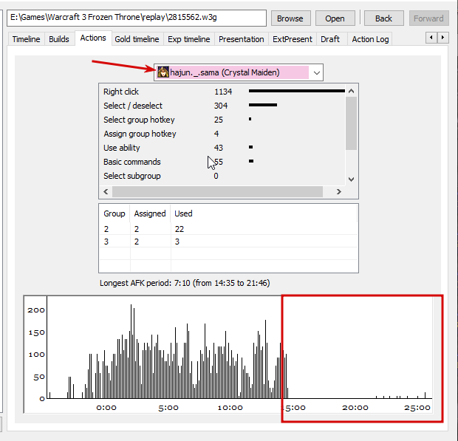
Task: Click the Open button
Action: pyautogui.click(x=335, y=18)
